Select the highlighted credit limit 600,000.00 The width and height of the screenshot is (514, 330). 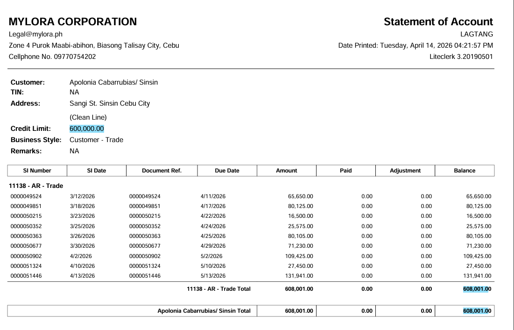87,129
